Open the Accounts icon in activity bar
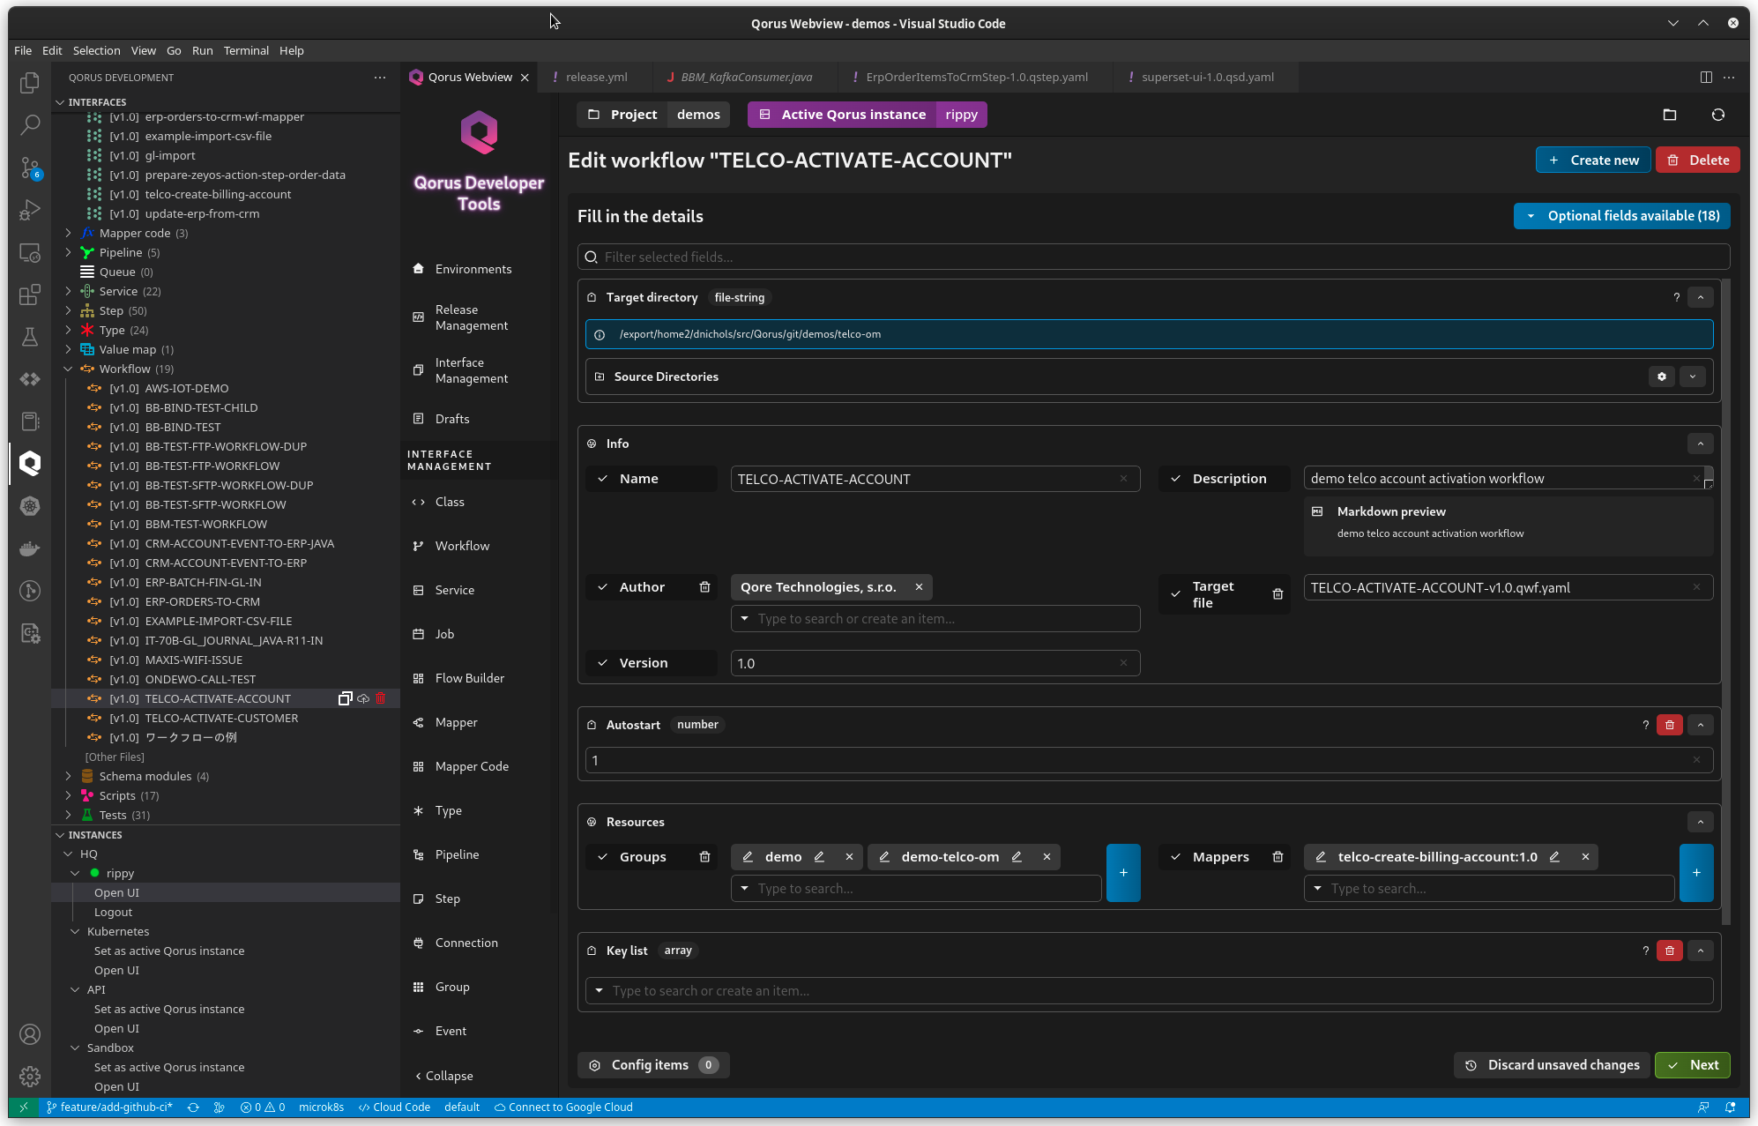This screenshot has width=1758, height=1126. [x=30, y=1034]
